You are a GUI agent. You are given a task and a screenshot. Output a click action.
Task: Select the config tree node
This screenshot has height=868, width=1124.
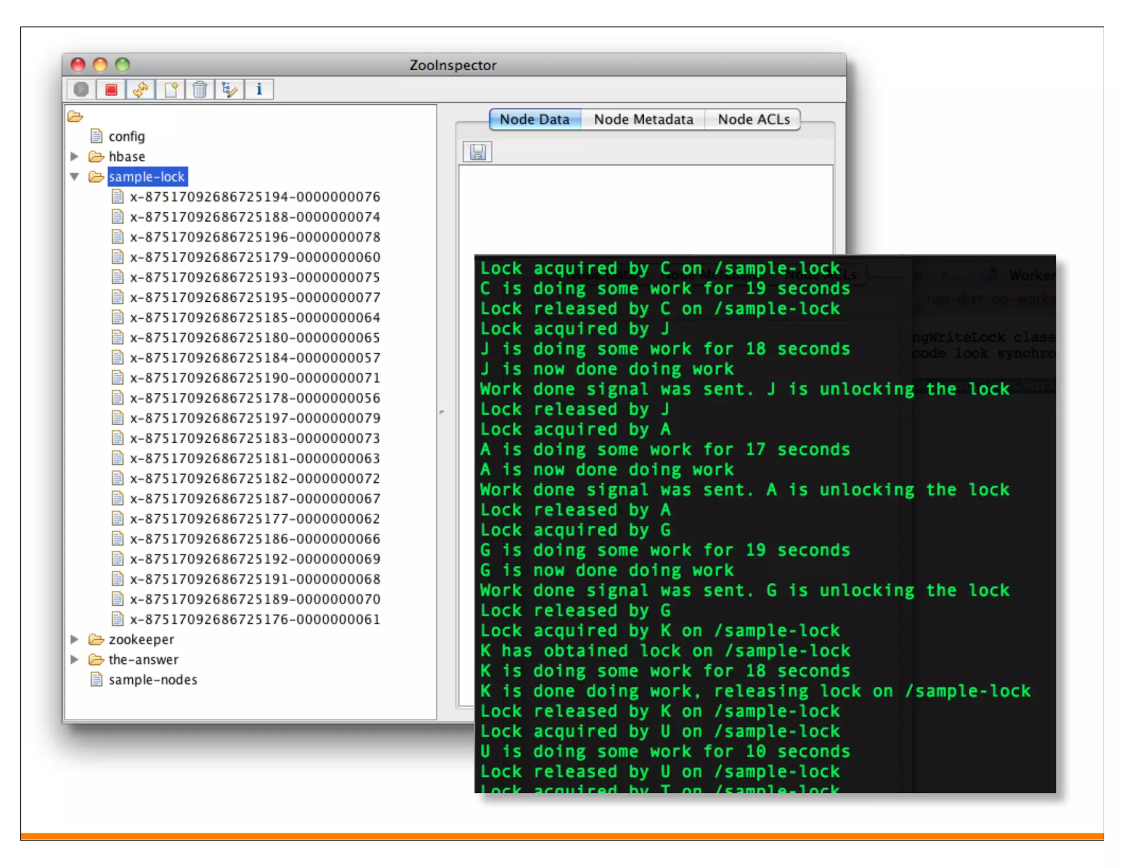(x=126, y=137)
